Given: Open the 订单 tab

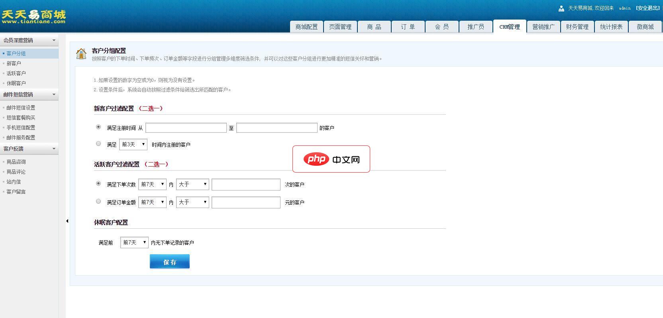Looking at the screenshot, I should click(x=408, y=27).
